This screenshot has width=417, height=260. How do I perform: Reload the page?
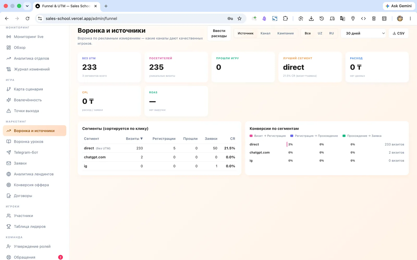tap(27, 18)
